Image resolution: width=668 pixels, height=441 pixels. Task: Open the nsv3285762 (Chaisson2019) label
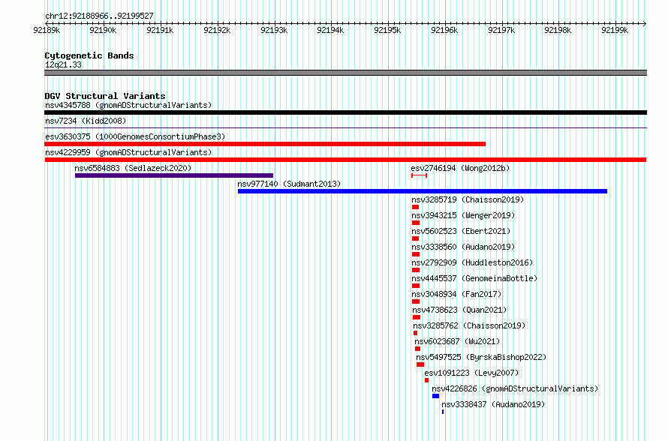point(469,325)
